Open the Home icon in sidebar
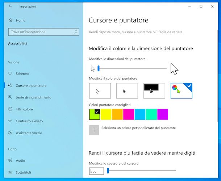Image resolution: width=221 pixels, height=181 pixels. pyautogui.click(x=10, y=20)
